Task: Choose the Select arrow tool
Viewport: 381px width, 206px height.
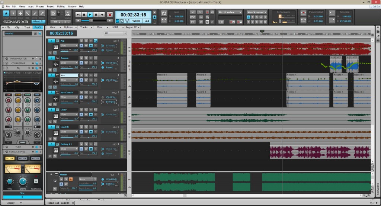Action: click(x=13, y=14)
